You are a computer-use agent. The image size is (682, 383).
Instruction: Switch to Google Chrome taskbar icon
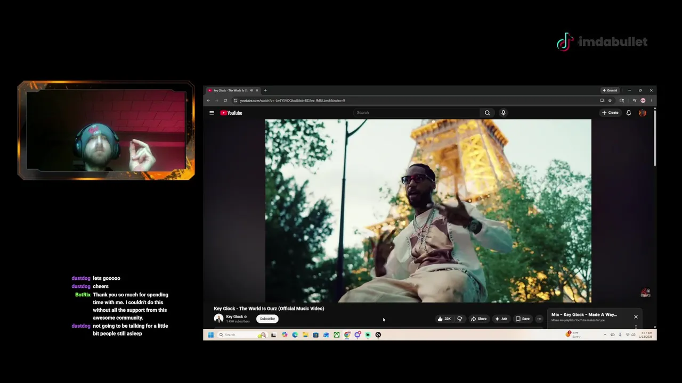tap(347, 335)
